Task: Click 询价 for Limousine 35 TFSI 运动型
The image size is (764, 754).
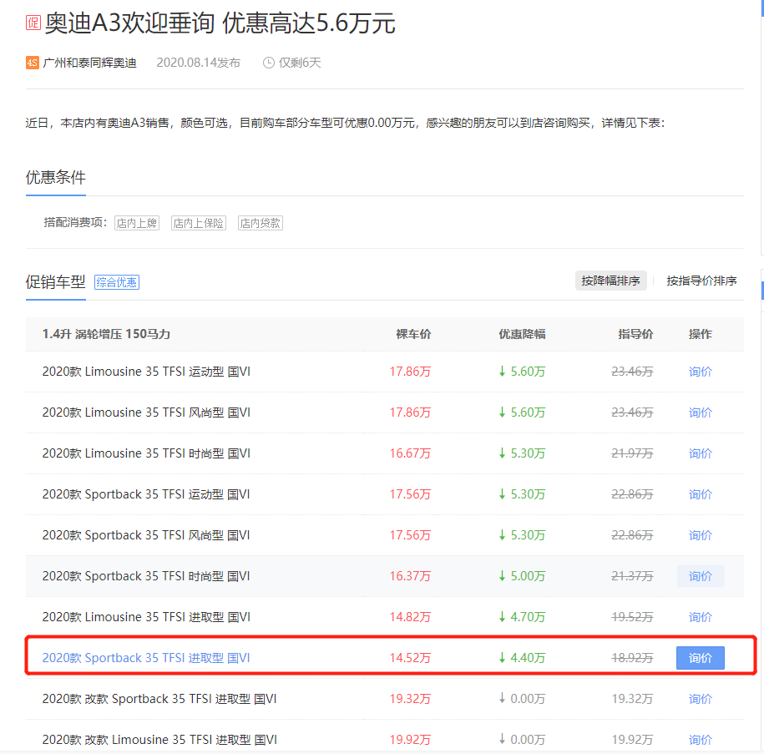Action: [700, 372]
